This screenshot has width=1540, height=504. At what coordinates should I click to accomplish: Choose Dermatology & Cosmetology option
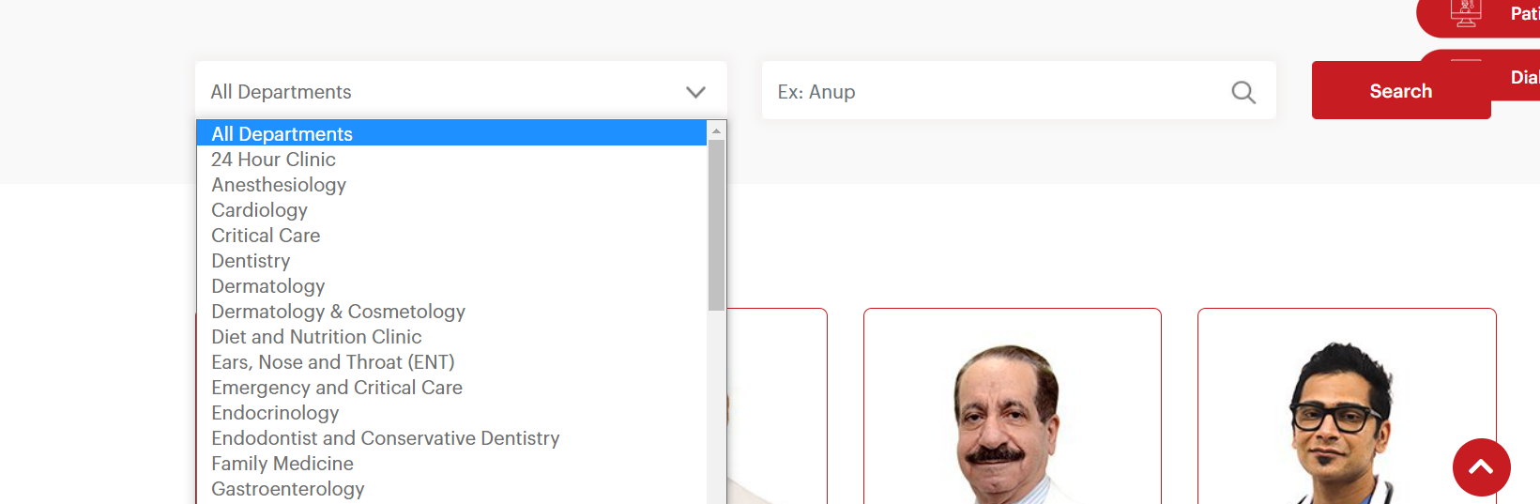pyautogui.click(x=451, y=311)
